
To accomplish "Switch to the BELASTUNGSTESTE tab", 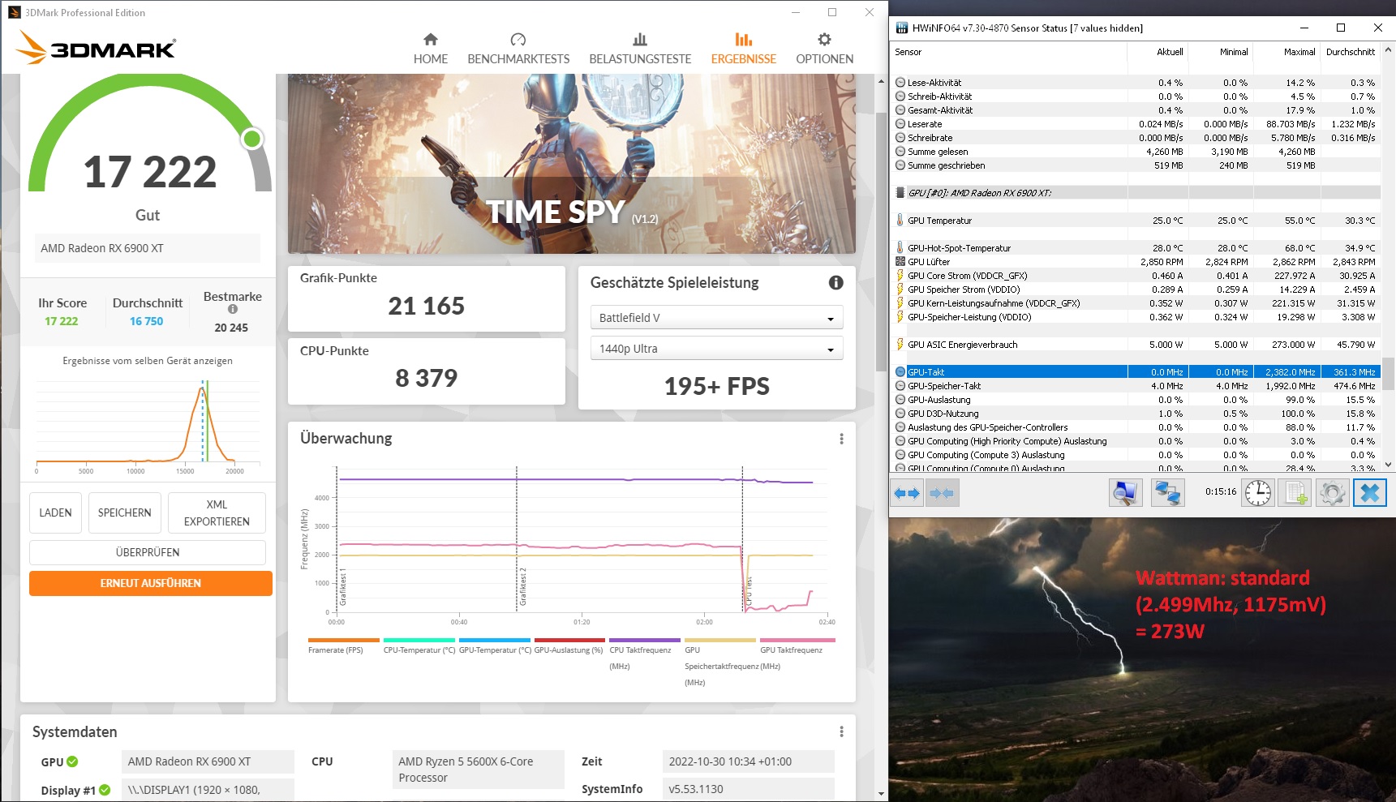I will point(640,49).
